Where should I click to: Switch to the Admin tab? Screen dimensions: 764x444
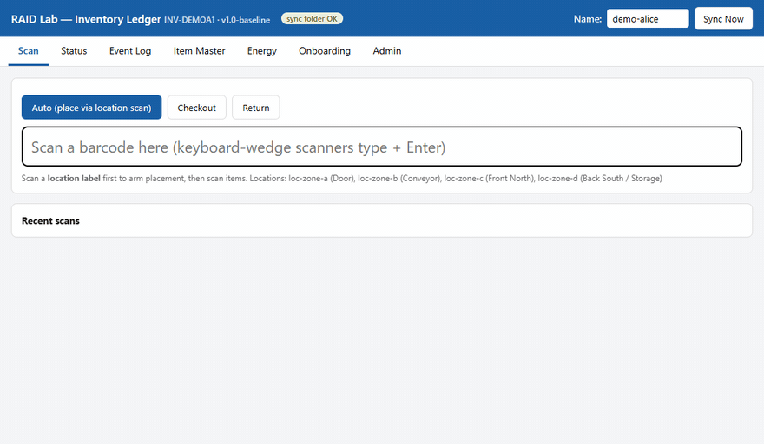coord(387,51)
